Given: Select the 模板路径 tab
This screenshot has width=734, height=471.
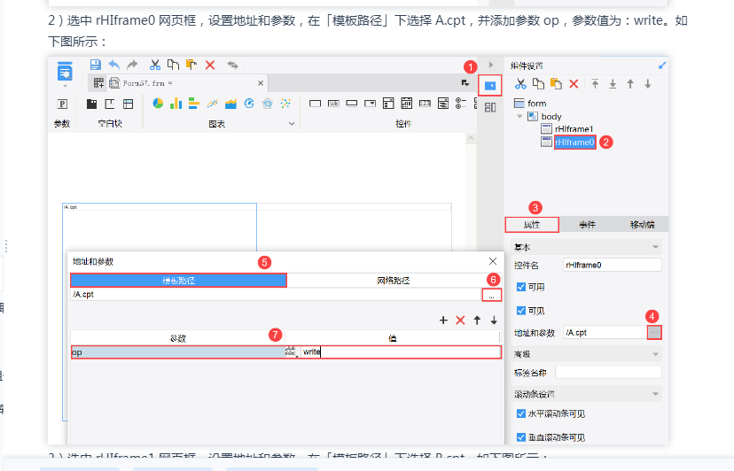Looking at the screenshot, I should click(178, 280).
